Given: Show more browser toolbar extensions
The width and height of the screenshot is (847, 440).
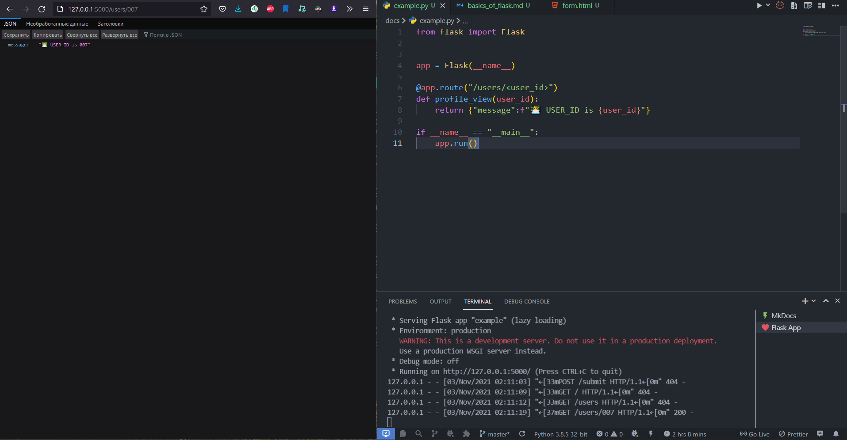Looking at the screenshot, I should (x=350, y=9).
